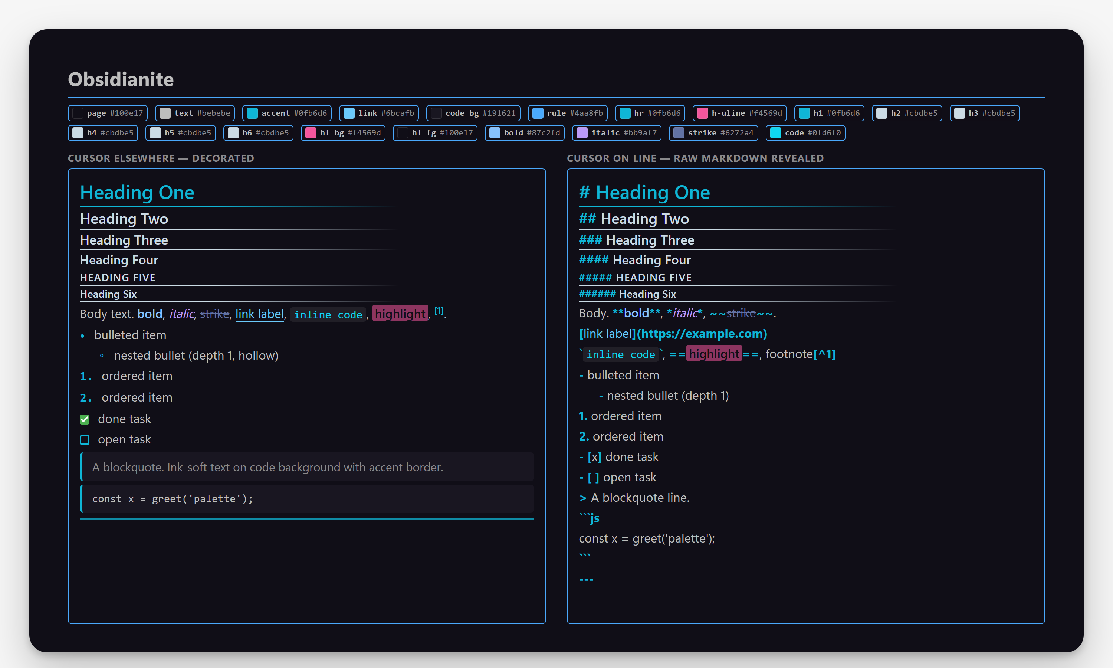Open the [link label] link in raw pane
This screenshot has width=1113, height=668.
point(607,334)
